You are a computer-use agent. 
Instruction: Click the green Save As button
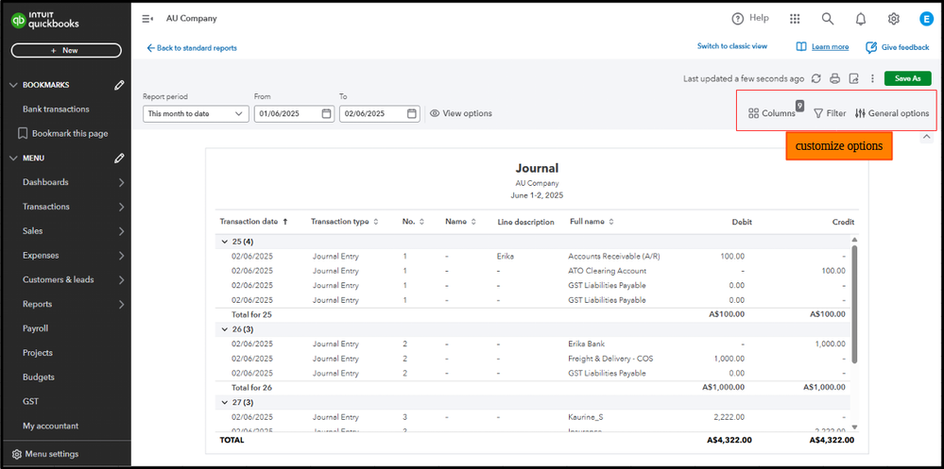tap(907, 79)
